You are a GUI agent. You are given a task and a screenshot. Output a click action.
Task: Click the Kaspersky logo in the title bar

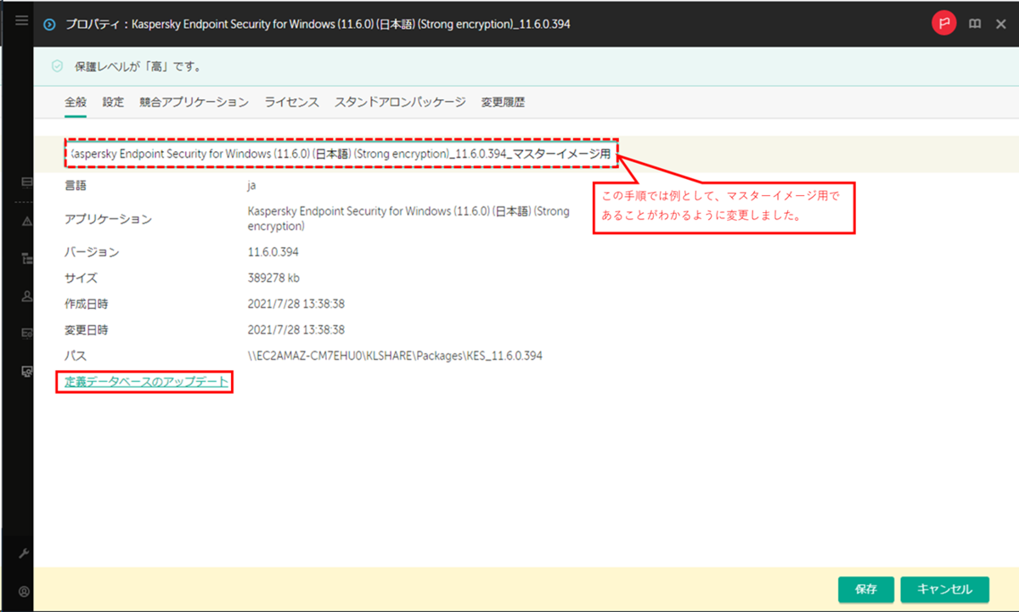(48, 23)
